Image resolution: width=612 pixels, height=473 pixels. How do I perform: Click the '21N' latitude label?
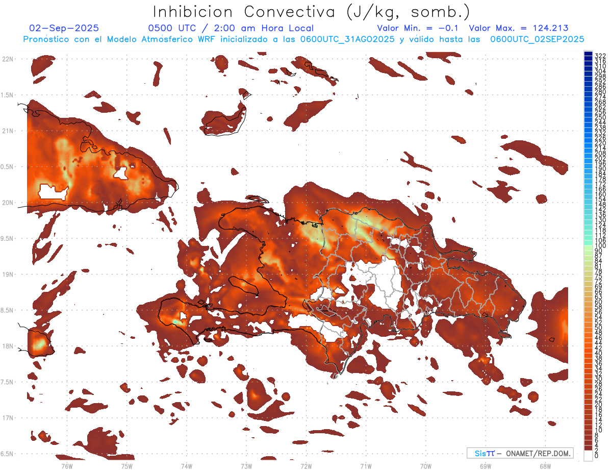7,131
